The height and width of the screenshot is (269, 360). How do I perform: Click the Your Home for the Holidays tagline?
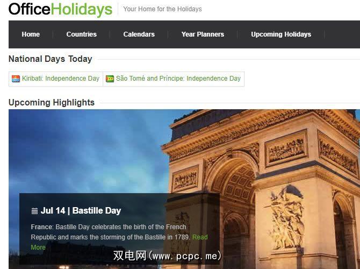point(163,9)
